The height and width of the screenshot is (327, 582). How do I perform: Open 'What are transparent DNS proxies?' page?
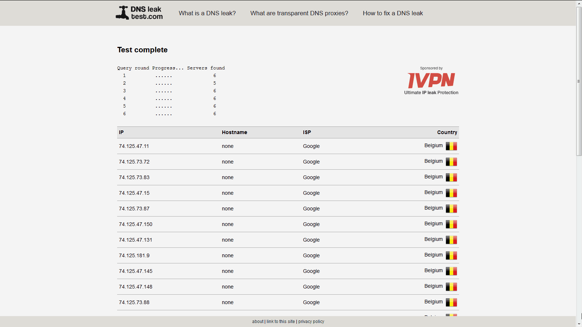(x=299, y=13)
